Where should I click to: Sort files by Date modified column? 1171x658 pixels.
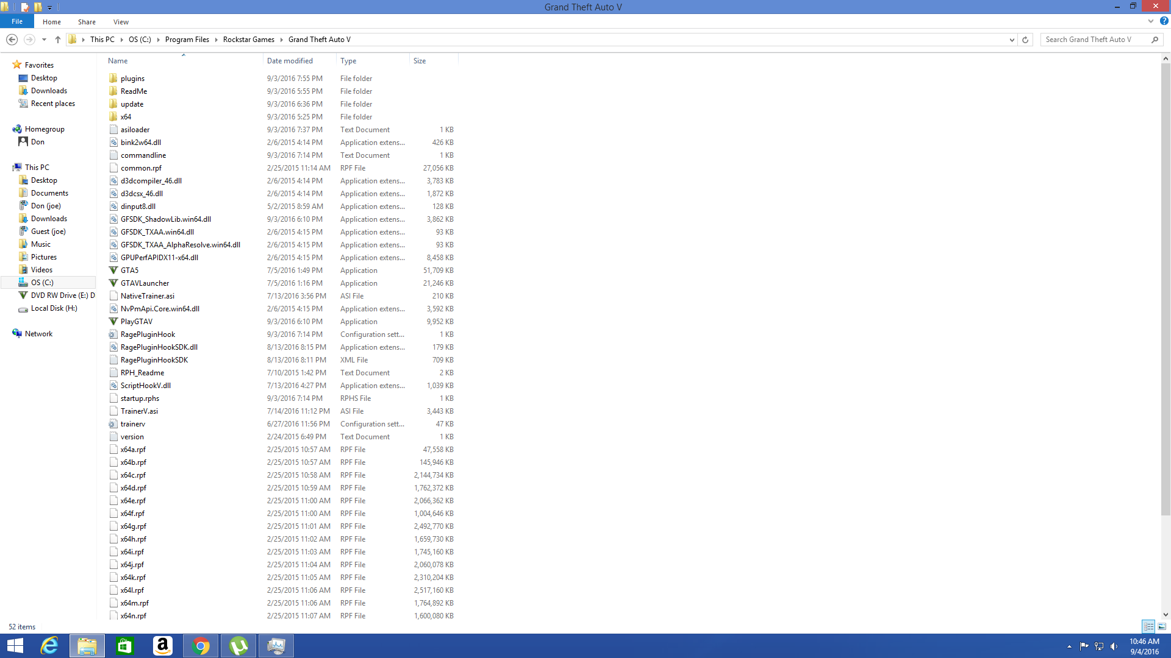click(x=290, y=61)
